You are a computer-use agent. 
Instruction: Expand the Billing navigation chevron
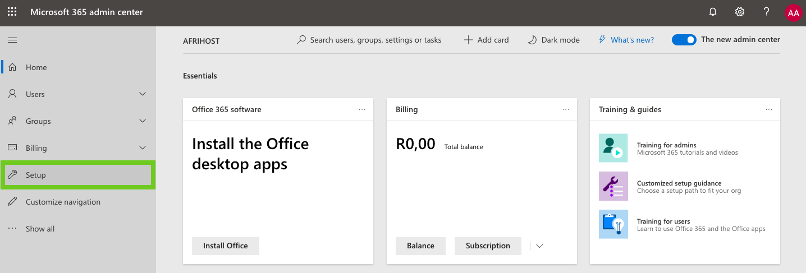click(x=143, y=148)
